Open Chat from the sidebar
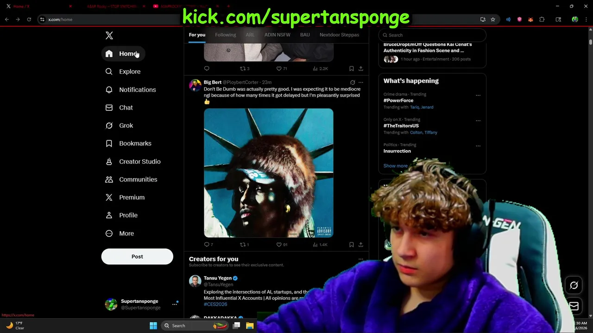Screen dimensions: 593x333 120,108
